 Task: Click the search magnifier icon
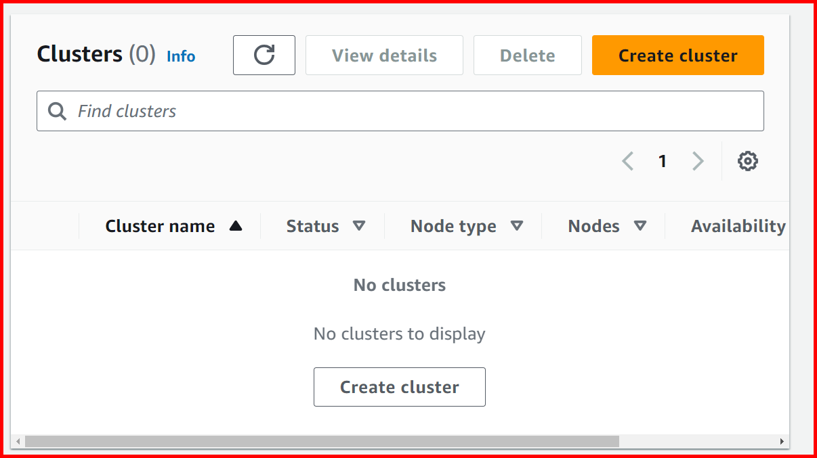(x=57, y=110)
